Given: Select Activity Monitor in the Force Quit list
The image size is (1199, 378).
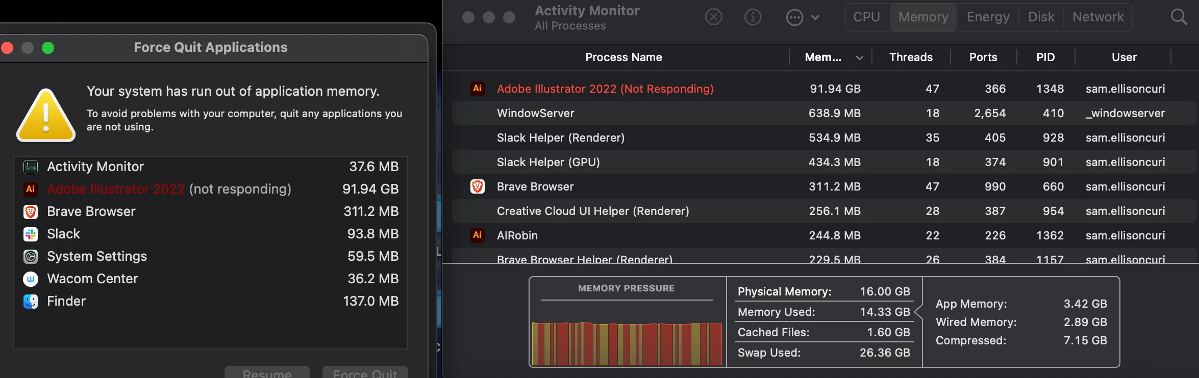Looking at the screenshot, I should point(211,167).
